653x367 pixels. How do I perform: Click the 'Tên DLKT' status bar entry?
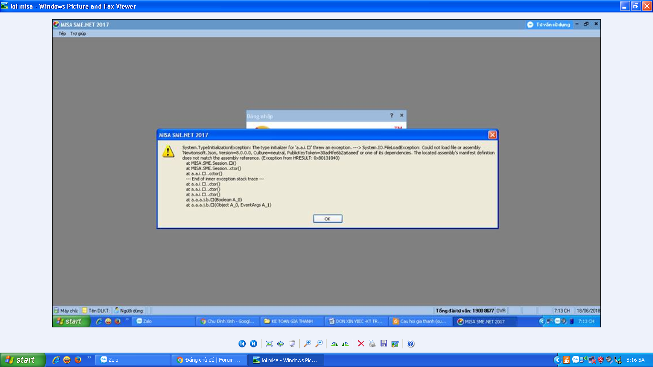[x=96, y=310]
